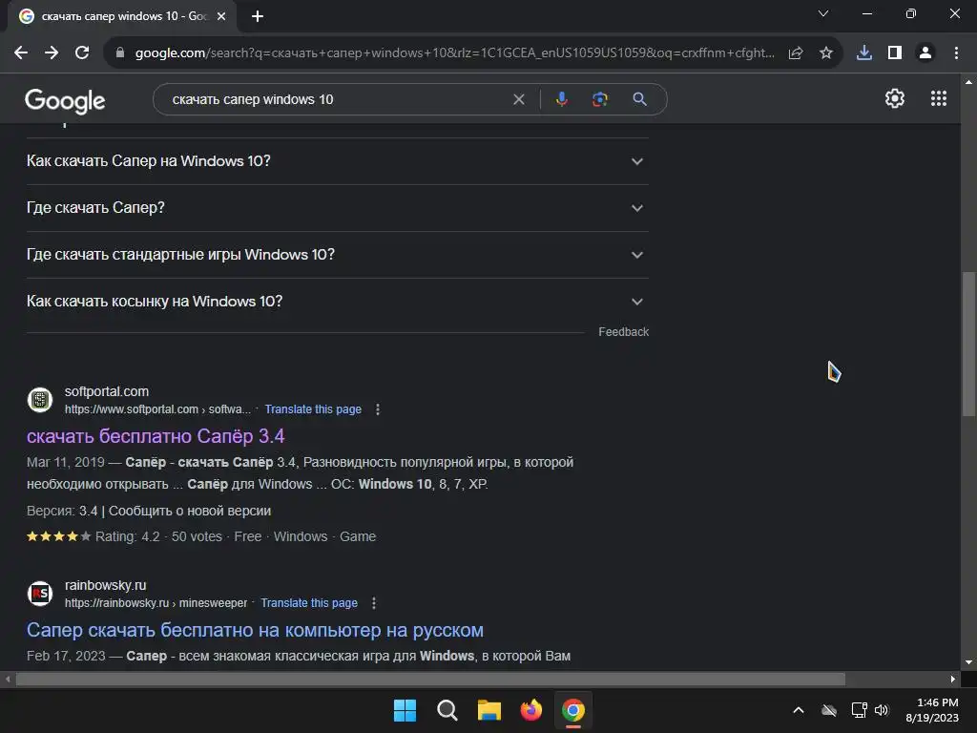Open Chrome downloads icon

tap(864, 53)
